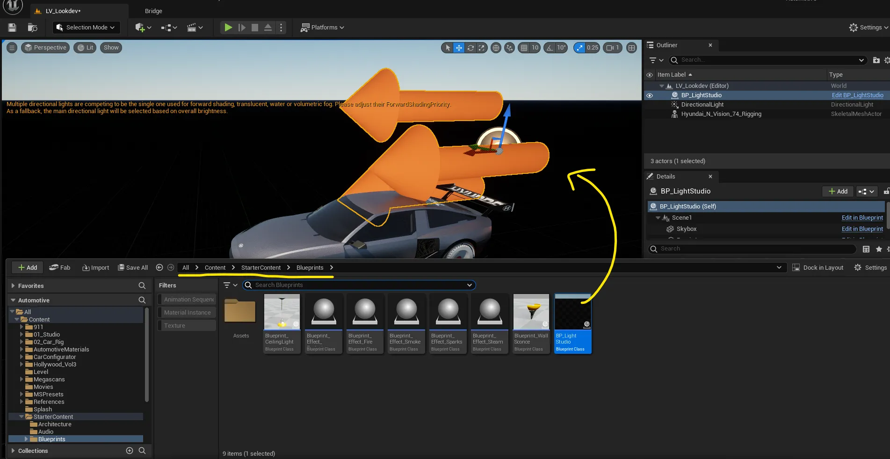Toggle visibility eye for BP_LightStudio
890x459 pixels.
(650, 95)
